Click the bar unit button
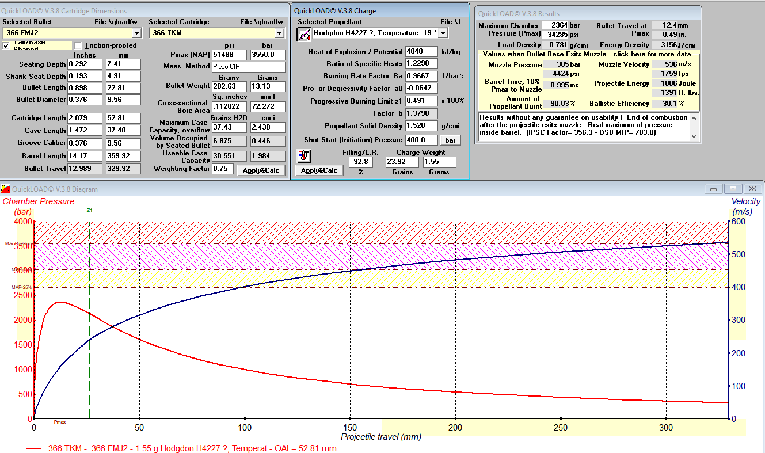Image resolution: width=765 pixels, height=453 pixels. (x=450, y=140)
